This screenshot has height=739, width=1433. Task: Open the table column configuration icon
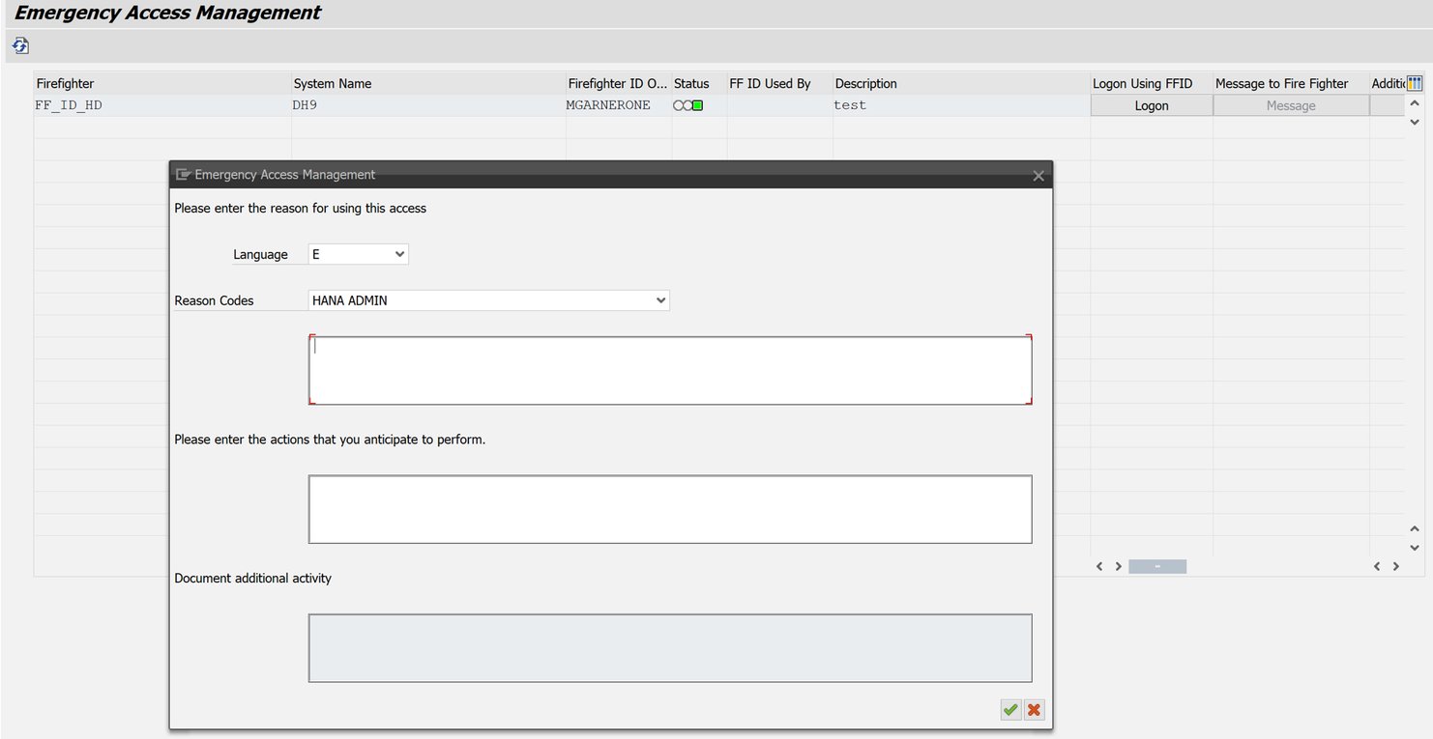point(1414,83)
